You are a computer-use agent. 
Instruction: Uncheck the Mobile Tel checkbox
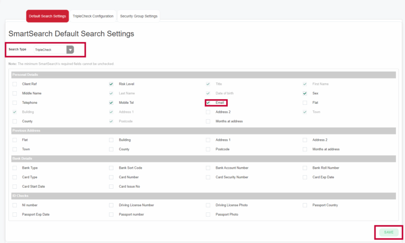point(111,102)
